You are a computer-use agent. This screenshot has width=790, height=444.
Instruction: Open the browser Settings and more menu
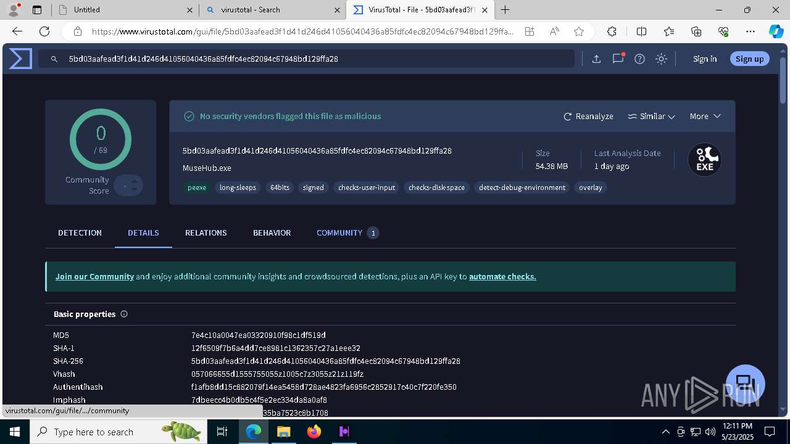(750, 31)
